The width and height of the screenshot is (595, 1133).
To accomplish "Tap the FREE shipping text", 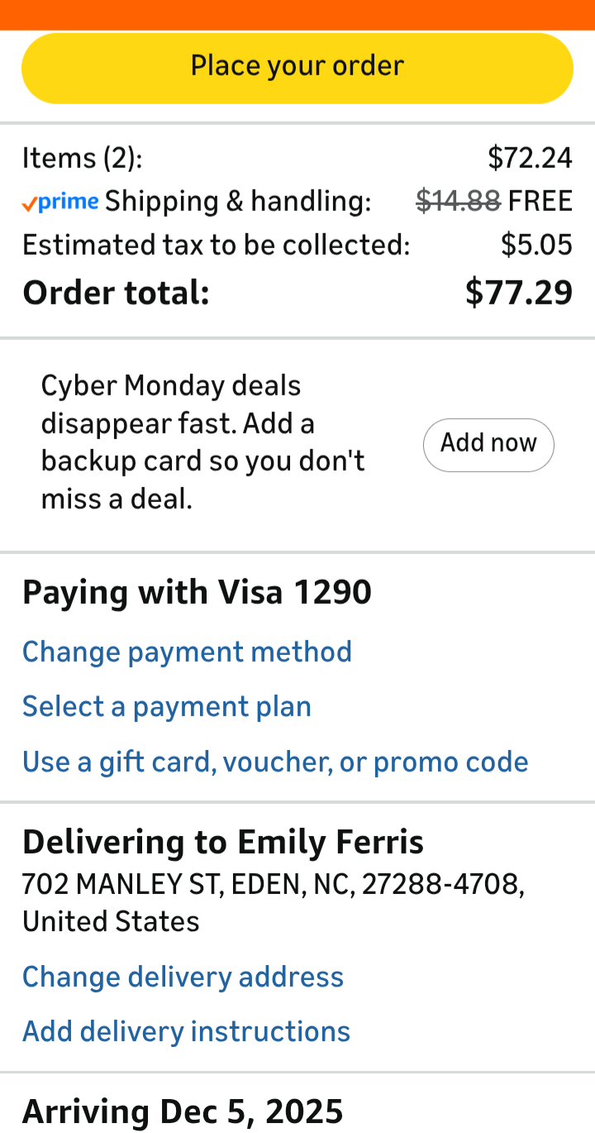I will (x=540, y=201).
